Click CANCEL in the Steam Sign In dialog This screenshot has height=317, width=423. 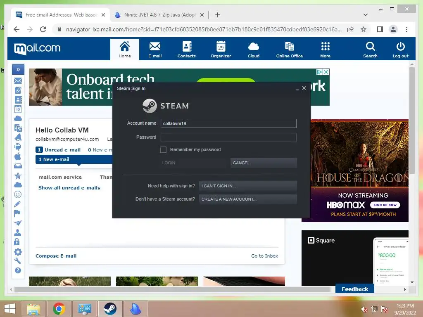pyautogui.click(x=264, y=163)
